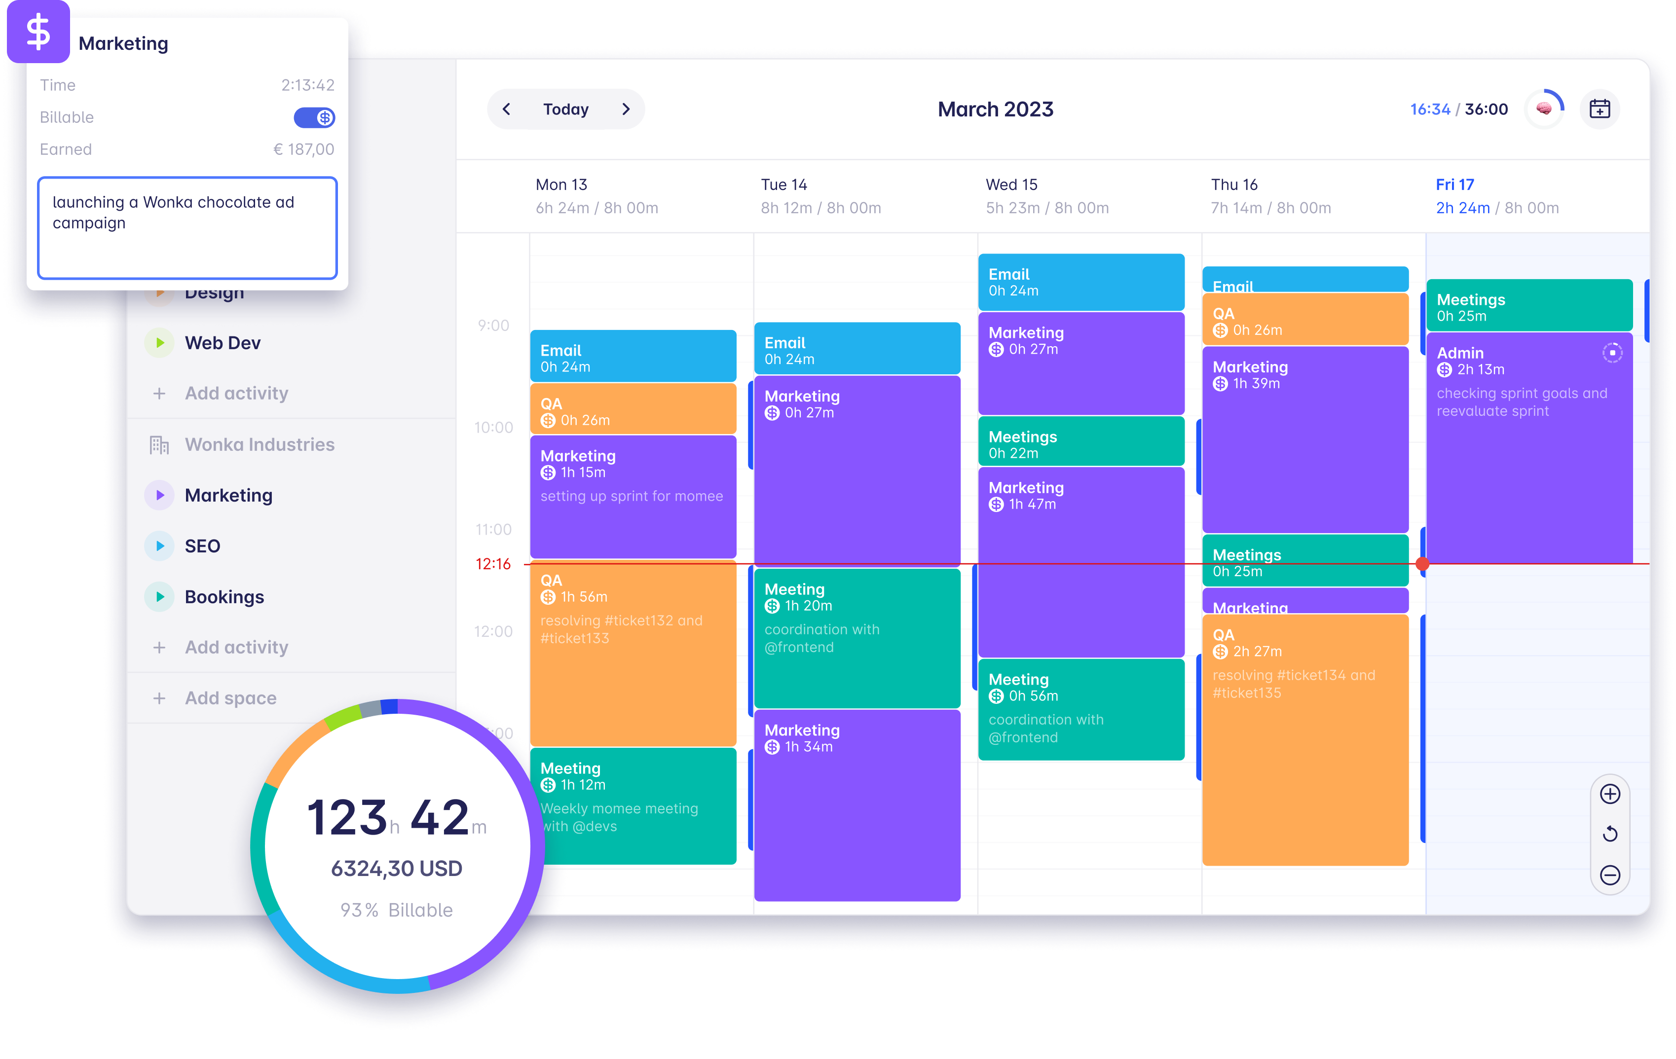Click the billable toggle switch

(313, 117)
